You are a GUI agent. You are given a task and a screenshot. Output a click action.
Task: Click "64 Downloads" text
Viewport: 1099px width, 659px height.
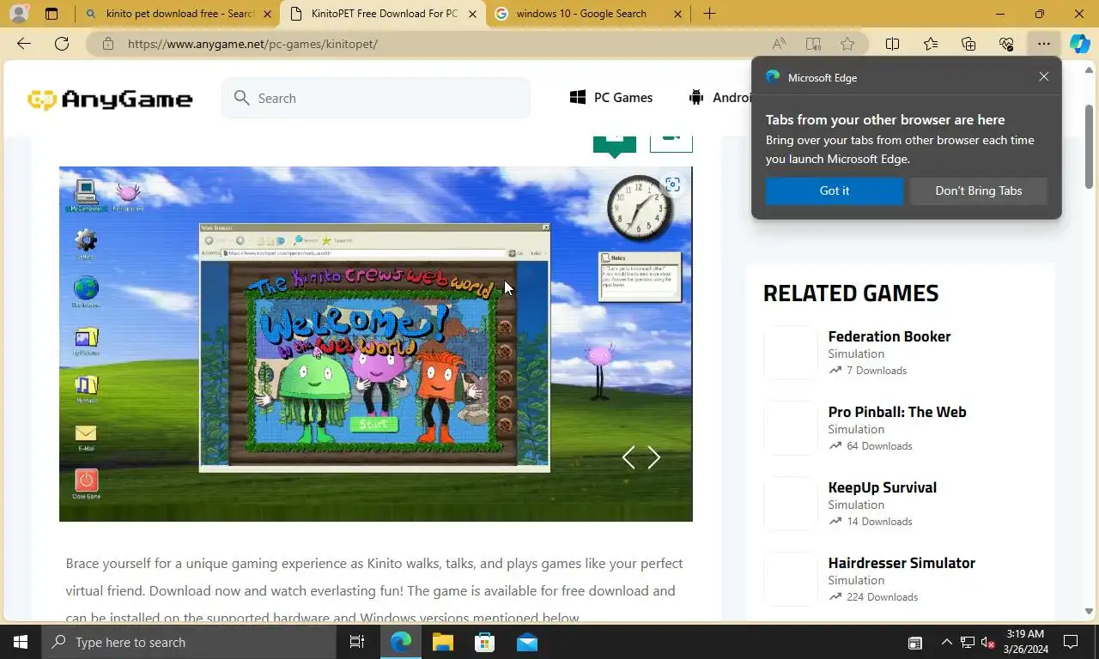coord(879,446)
